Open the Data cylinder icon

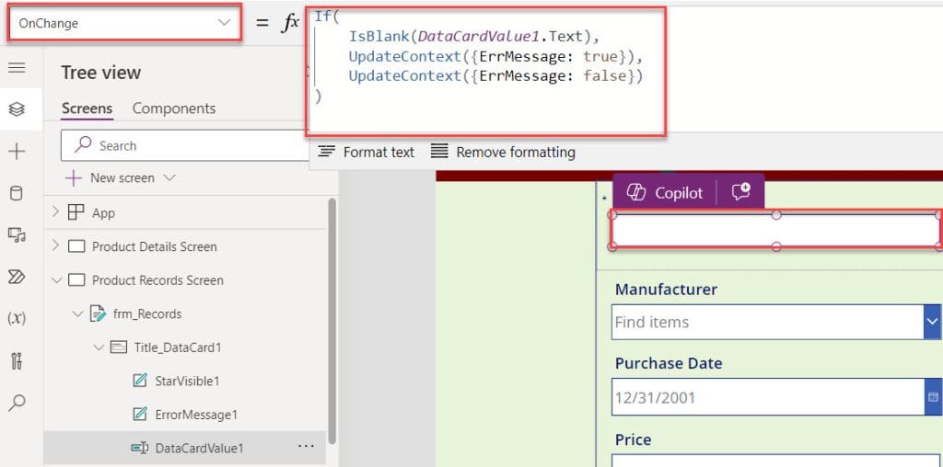click(x=17, y=193)
